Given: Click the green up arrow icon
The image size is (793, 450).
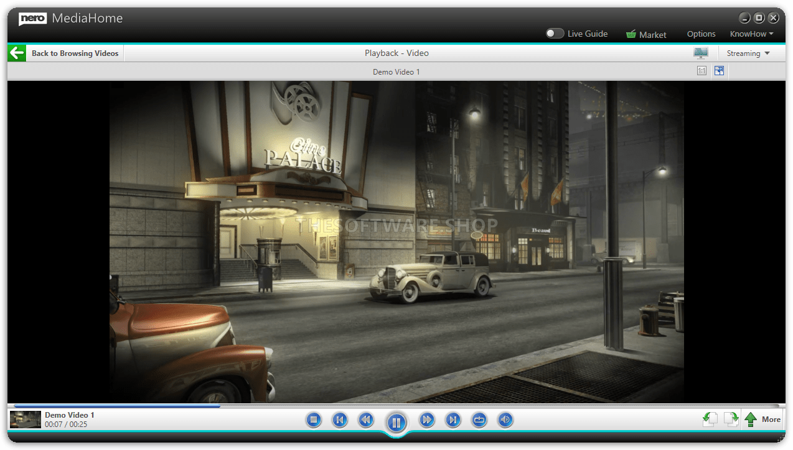Looking at the screenshot, I should [751, 420].
